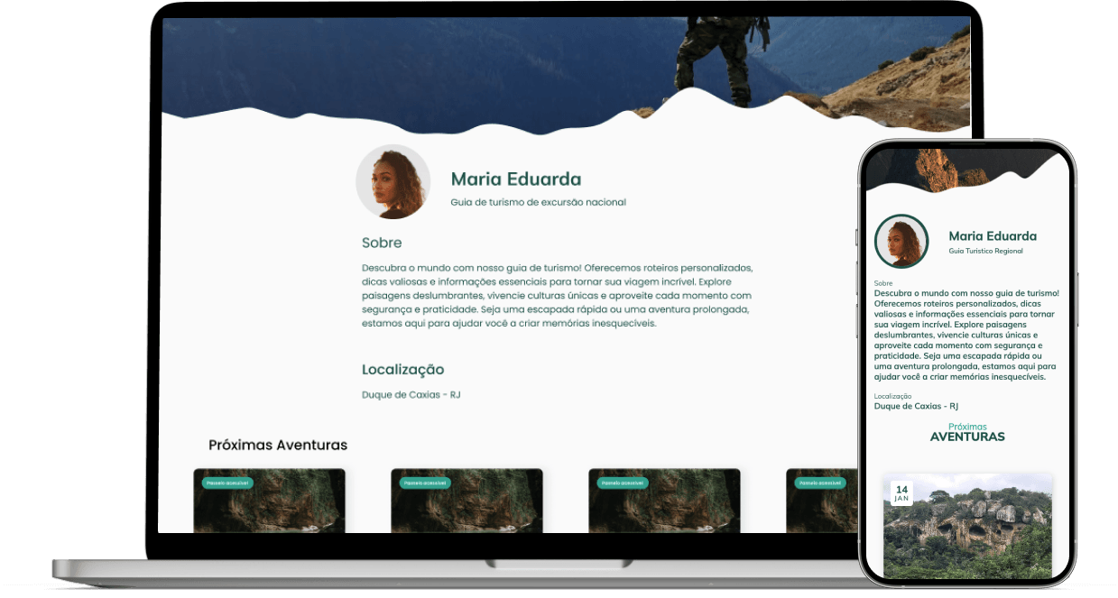The height and width of the screenshot is (598, 1118).
Task: Tap the 'Maria Eduarda' name on the phone
Action: 993,236
